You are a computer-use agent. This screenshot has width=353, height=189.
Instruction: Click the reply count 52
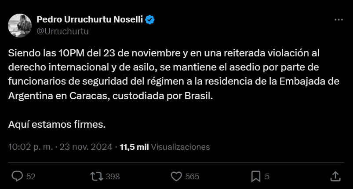tap(31, 177)
